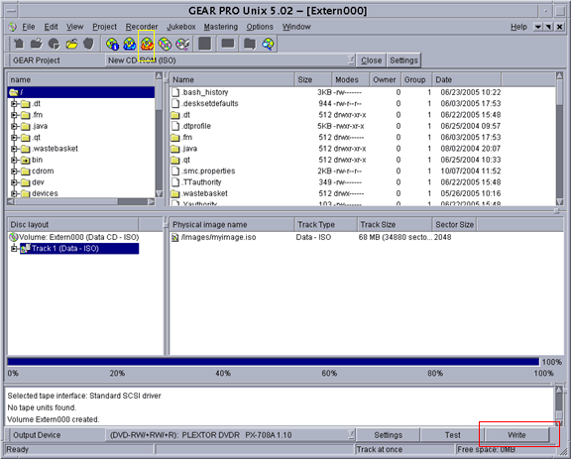The height and width of the screenshot is (459, 571).
Task: Click the gray pie-disc toolbar icon
Action: pos(54,44)
